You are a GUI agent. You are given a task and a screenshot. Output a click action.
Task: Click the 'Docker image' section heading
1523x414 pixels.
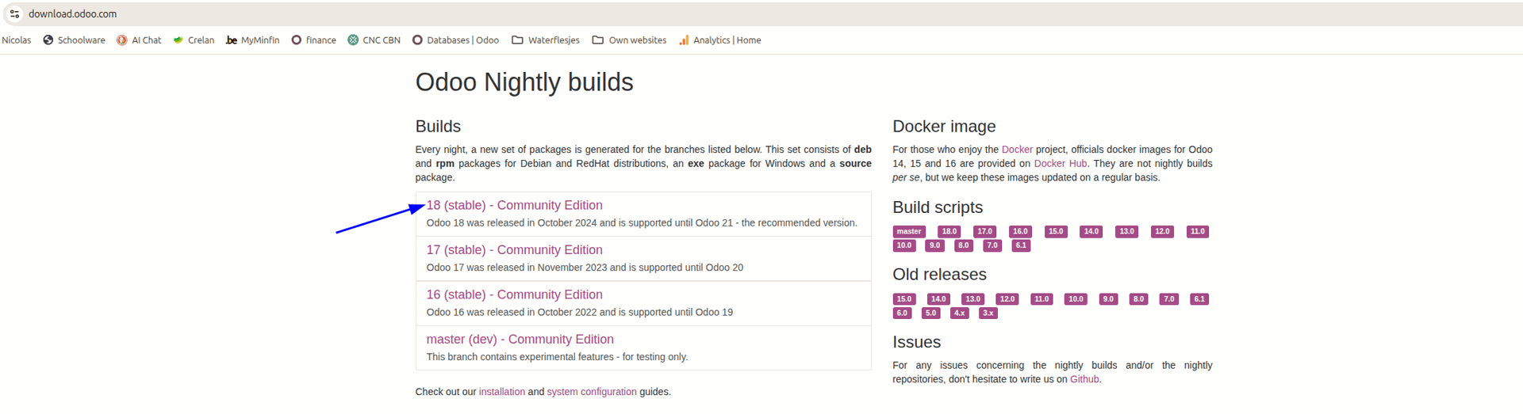[x=944, y=127]
